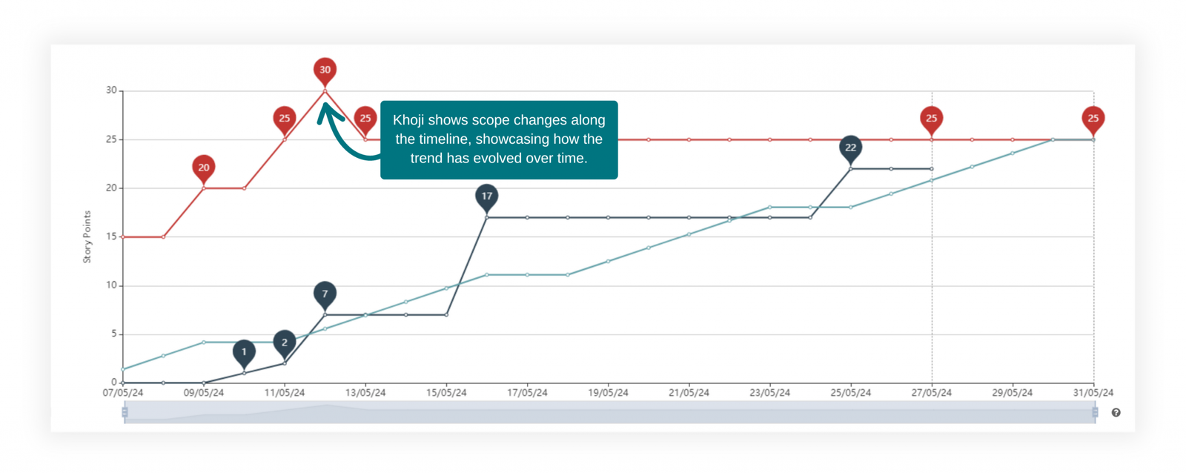
Task: Click red 25 marker on 27/05/24 dashed line
Action: click(931, 119)
